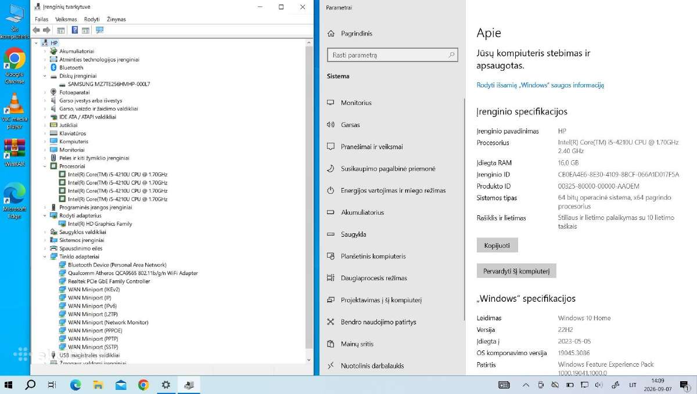Expand the Bluetooth device category
The width and height of the screenshot is (697, 394).
(x=45, y=67)
